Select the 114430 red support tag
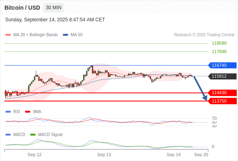 222,93
